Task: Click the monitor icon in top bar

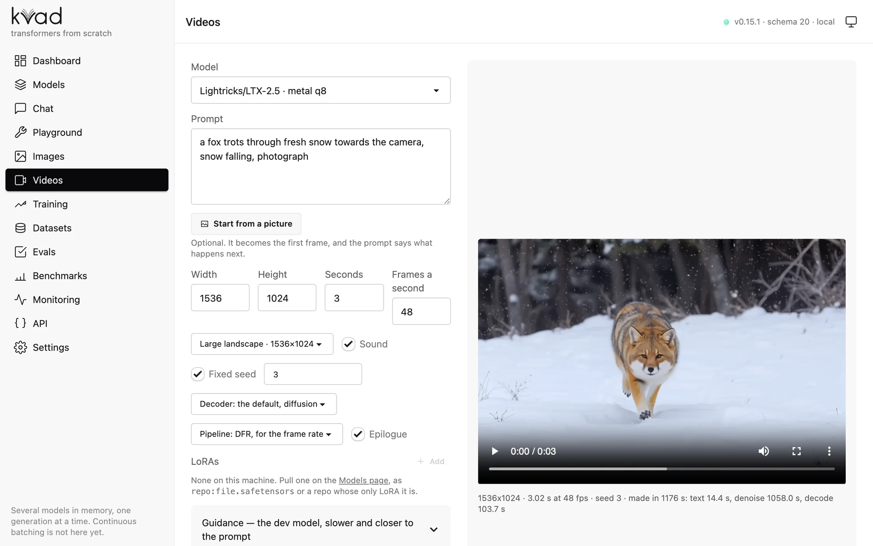Action: (851, 22)
